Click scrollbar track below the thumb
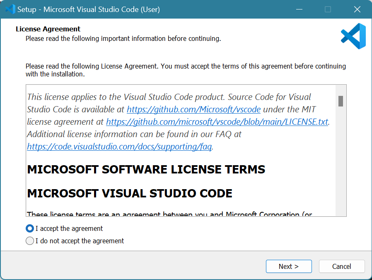 point(341,165)
